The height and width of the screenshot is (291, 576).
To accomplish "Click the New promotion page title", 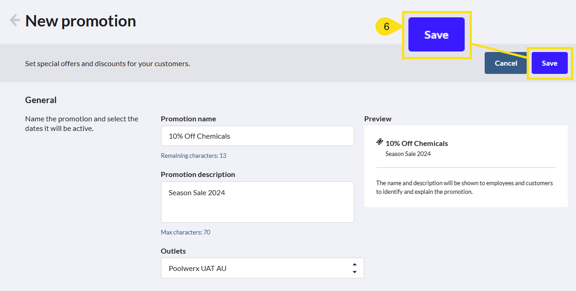I will pyautogui.click(x=80, y=21).
